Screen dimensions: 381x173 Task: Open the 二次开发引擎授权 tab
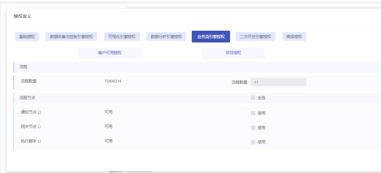(255, 37)
